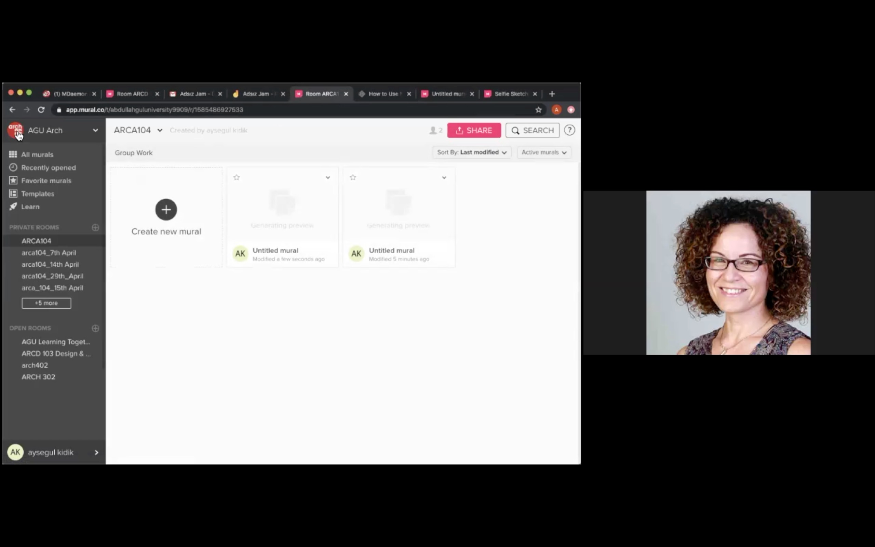Toggle star favorite on first untitled mural
Viewport: 875px width, 547px height.
click(x=237, y=177)
